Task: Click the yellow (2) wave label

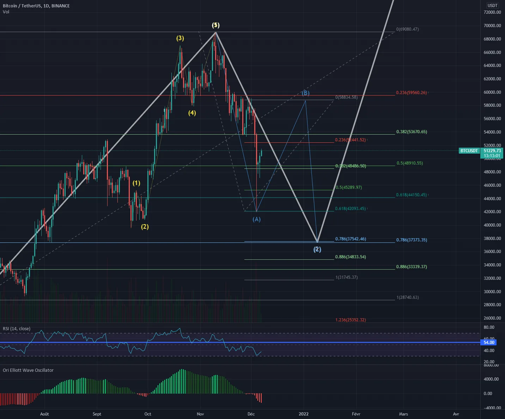Action: click(145, 227)
